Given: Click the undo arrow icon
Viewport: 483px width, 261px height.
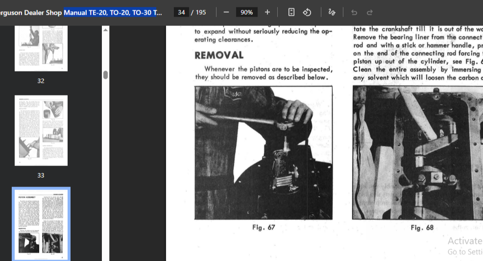Looking at the screenshot, I should (x=354, y=12).
